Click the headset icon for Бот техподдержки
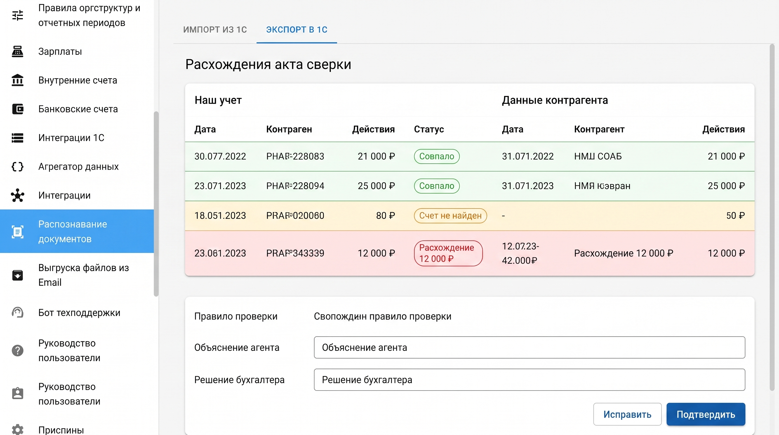The height and width of the screenshot is (435, 779). point(18,312)
